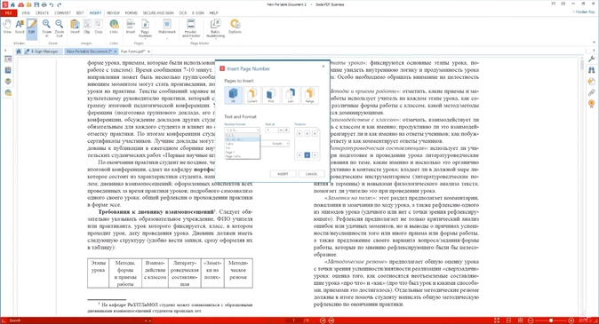Choose Range pages option in dialog
The width and height of the screenshot is (599, 324).
pos(309,95)
